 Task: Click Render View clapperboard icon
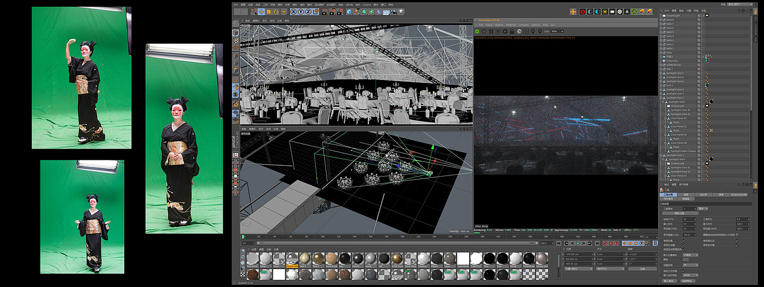[324, 12]
